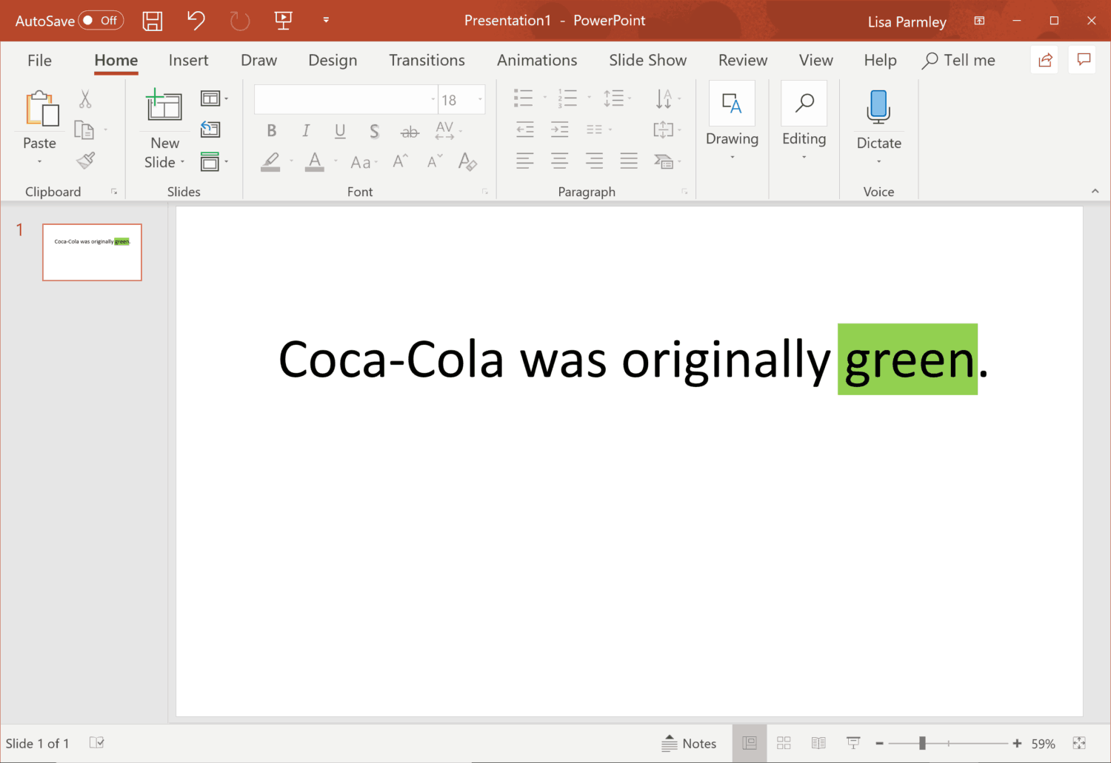
Task: Toggle italic formatting
Action: tap(306, 131)
